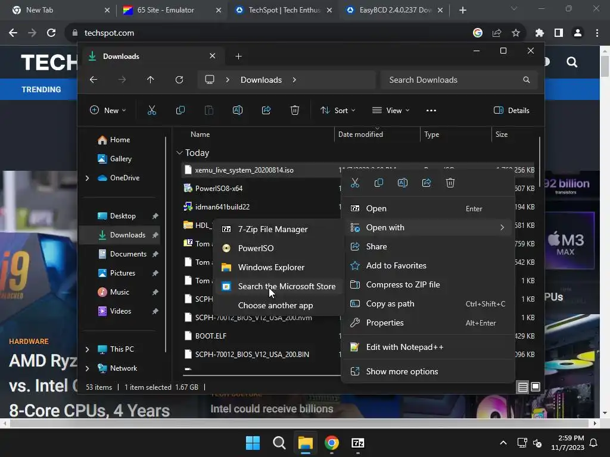Open the View dropdown
Screen dimensions: 610x457
point(391,110)
